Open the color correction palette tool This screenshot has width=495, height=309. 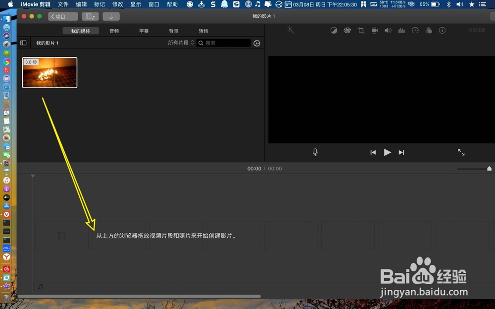pos(347,30)
